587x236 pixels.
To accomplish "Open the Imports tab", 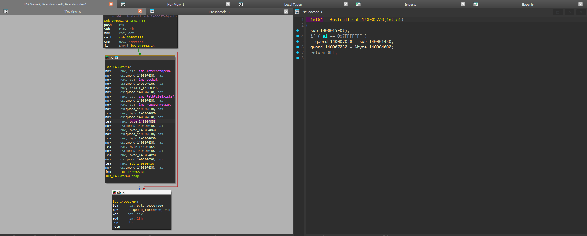I will pos(410,5).
